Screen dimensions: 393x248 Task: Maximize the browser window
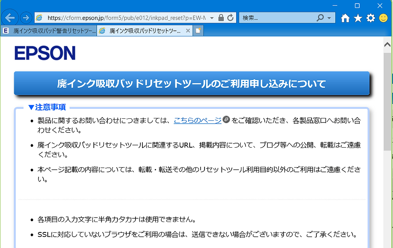tap(357, 6)
